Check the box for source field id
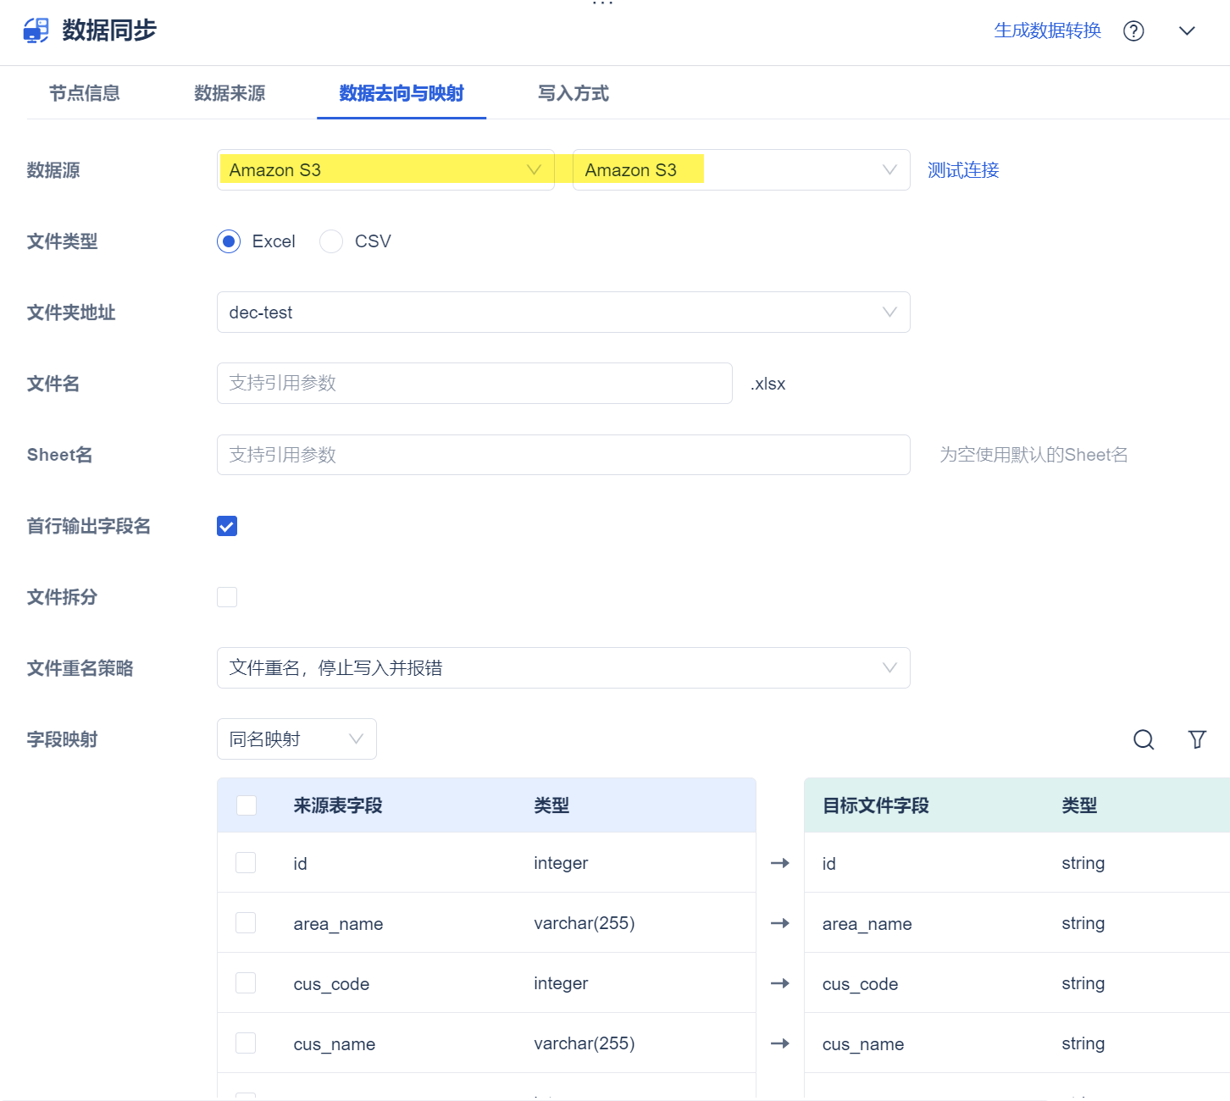 (246, 863)
